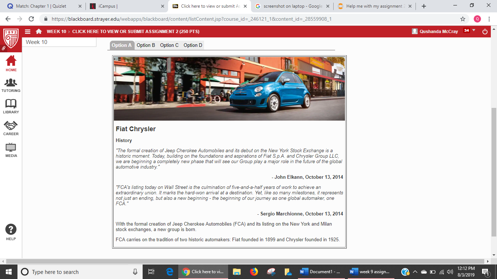The width and height of the screenshot is (497, 279).
Task: Switch to the iCampus browser tab
Action: click(x=127, y=6)
